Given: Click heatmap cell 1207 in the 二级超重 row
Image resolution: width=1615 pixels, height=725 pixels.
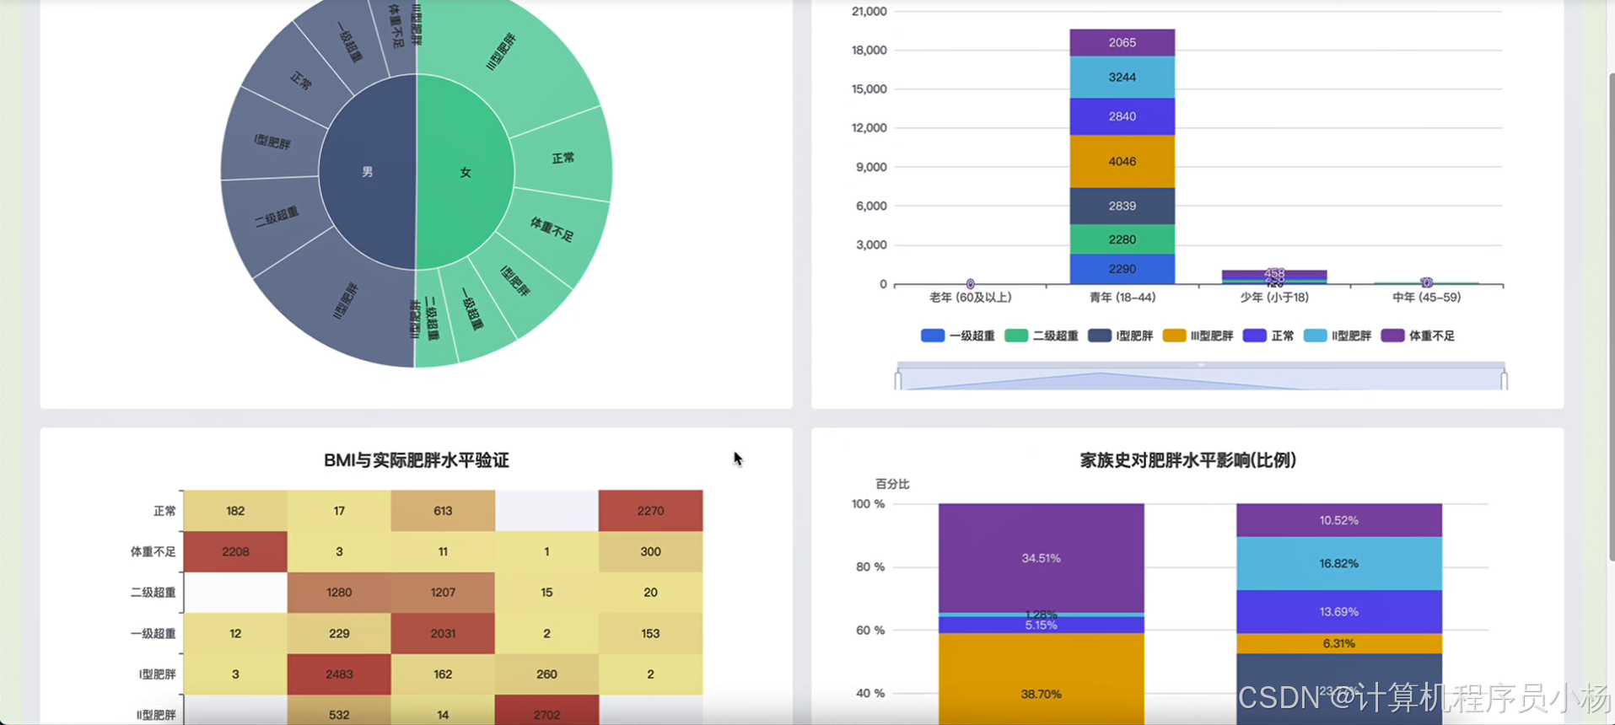Looking at the screenshot, I should (x=443, y=593).
